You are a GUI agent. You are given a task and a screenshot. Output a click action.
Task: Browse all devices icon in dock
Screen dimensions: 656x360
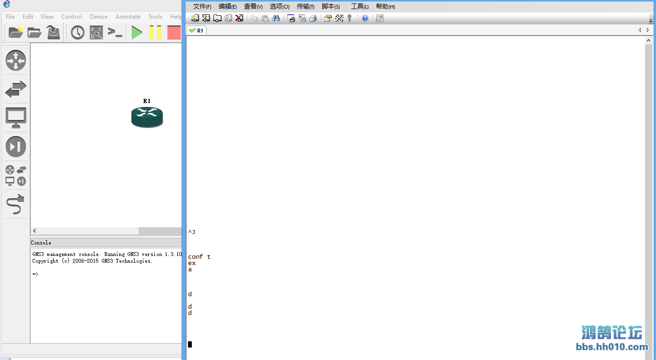(x=16, y=175)
